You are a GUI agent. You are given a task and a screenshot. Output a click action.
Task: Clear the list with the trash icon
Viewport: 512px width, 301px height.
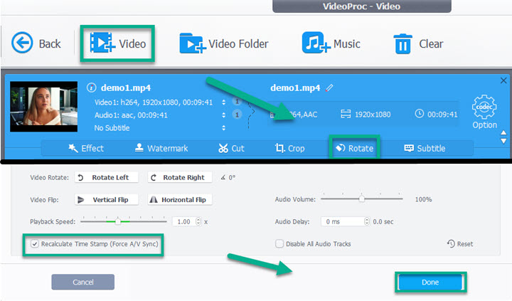tap(402, 43)
